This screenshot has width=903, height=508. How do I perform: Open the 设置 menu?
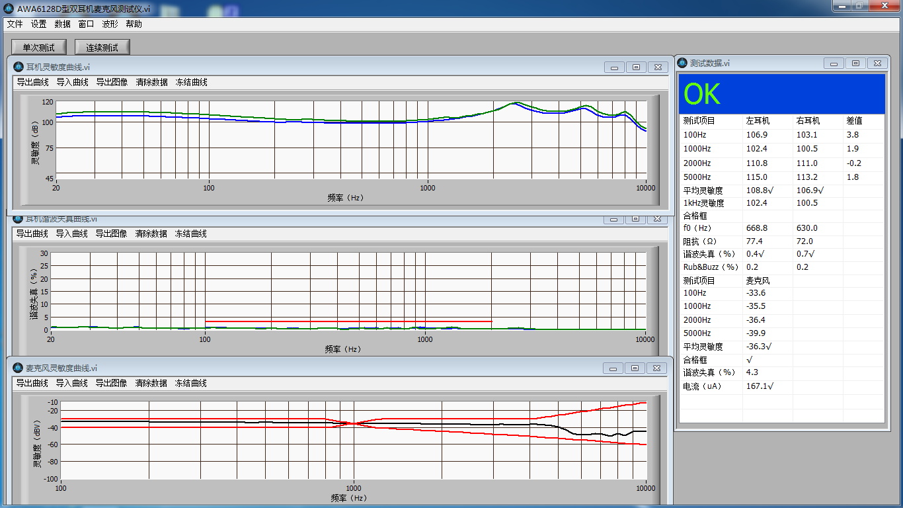(38, 24)
